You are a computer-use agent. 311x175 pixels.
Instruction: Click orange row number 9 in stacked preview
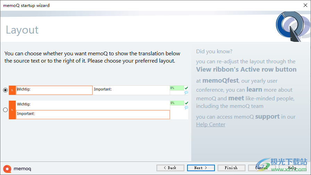pos(12,110)
